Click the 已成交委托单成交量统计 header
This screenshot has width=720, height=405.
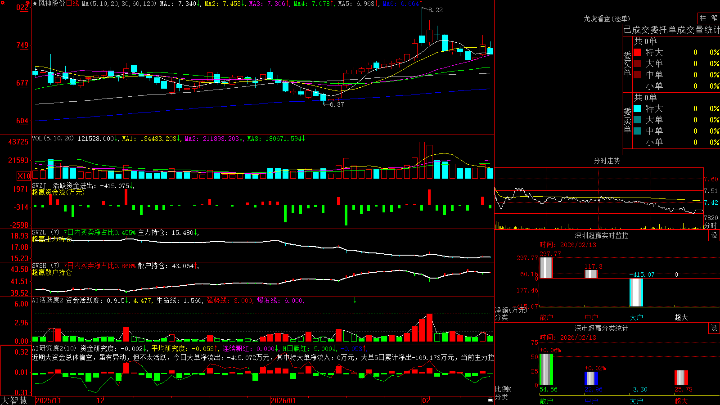click(671, 30)
